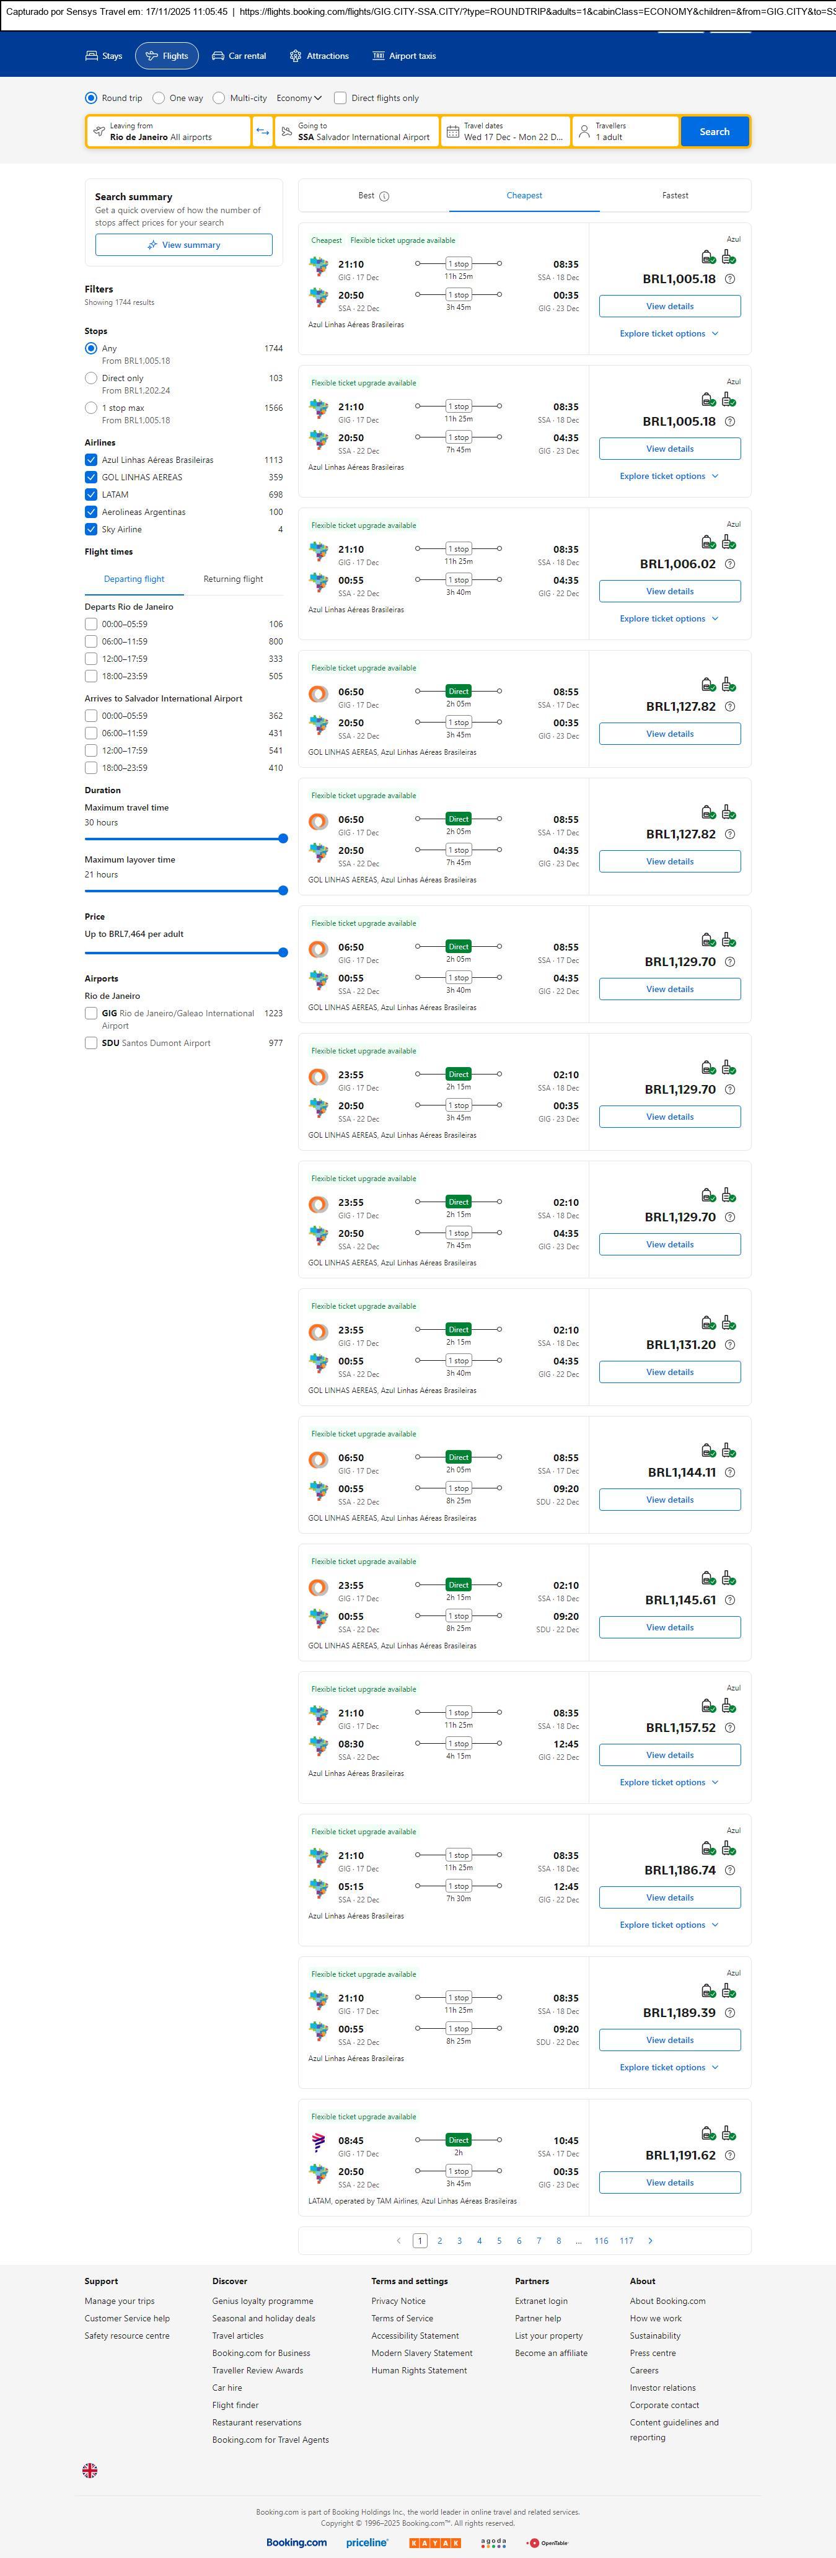Viewport: 836px width, 2558px height.
Task: Select the Direct only stops option
Action: (91, 379)
